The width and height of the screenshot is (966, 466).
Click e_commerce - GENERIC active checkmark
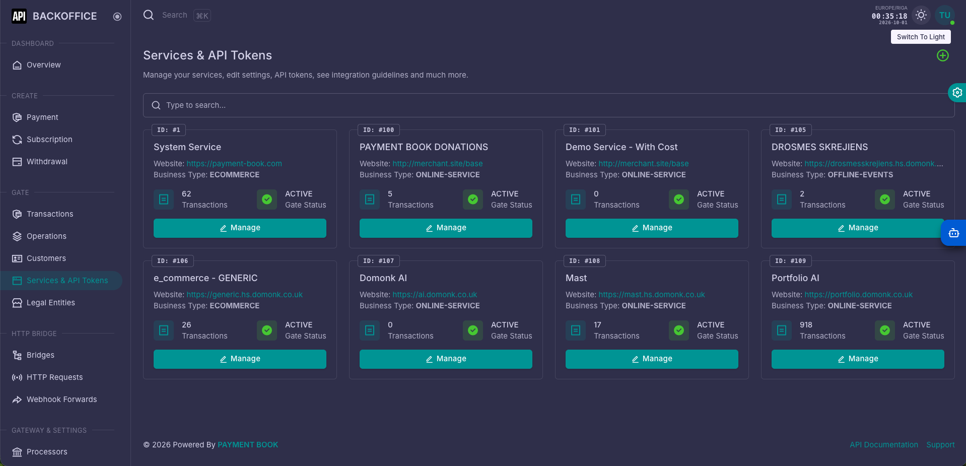tap(267, 330)
